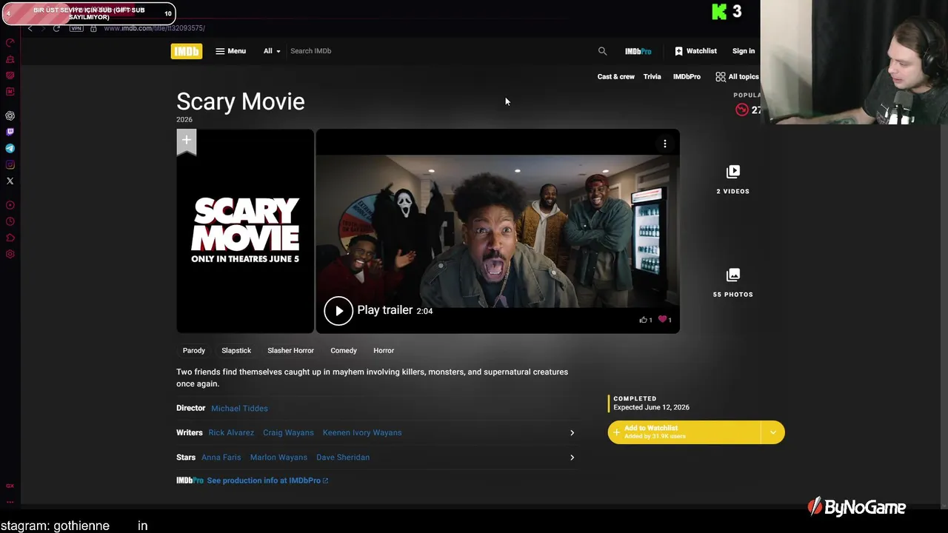The image size is (948, 533).
Task: Open star Dave Sheridan page
Action: [x=343, y=457]
